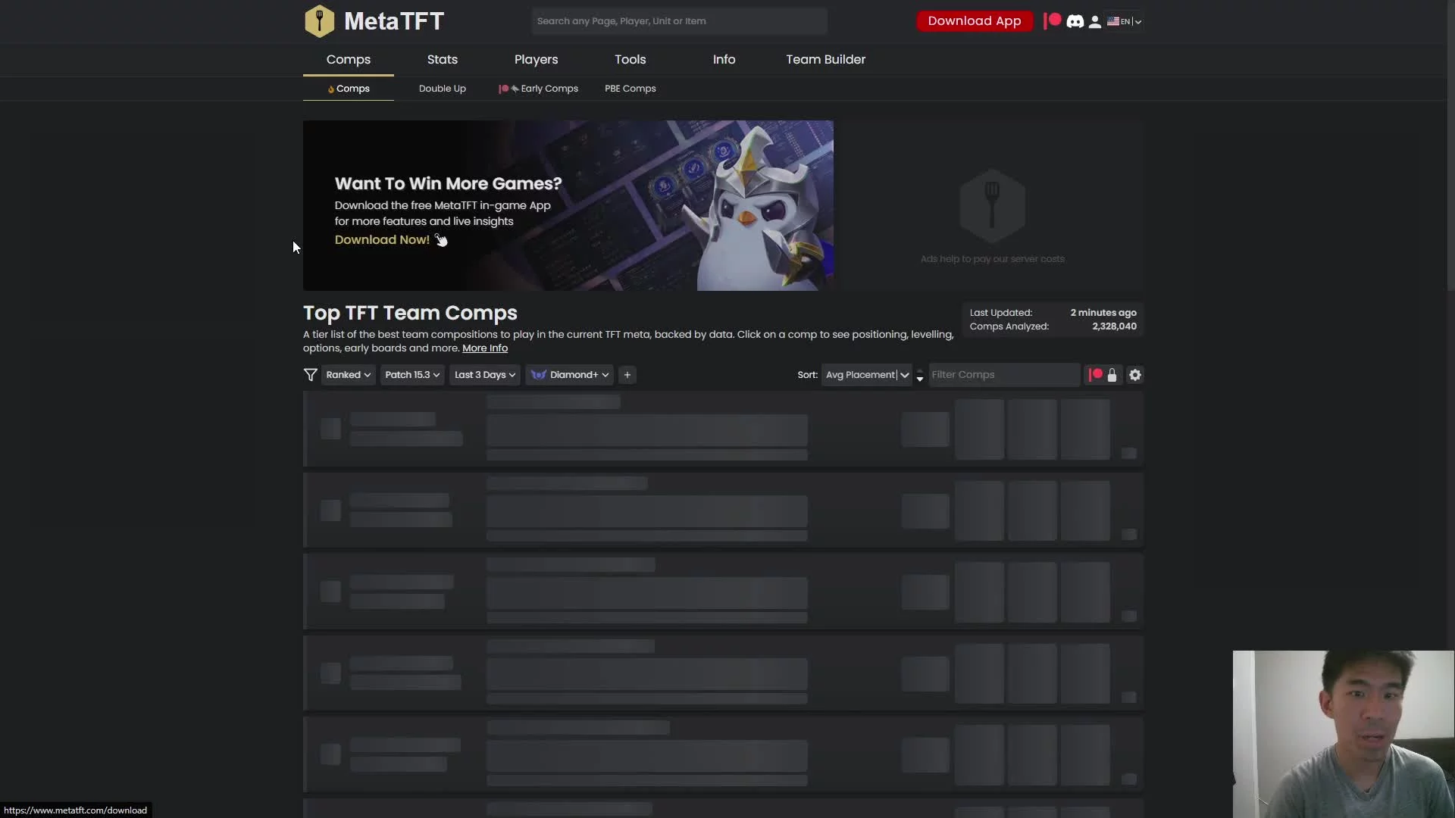Toggle the sort direction arrows

[x=920, y=375]
